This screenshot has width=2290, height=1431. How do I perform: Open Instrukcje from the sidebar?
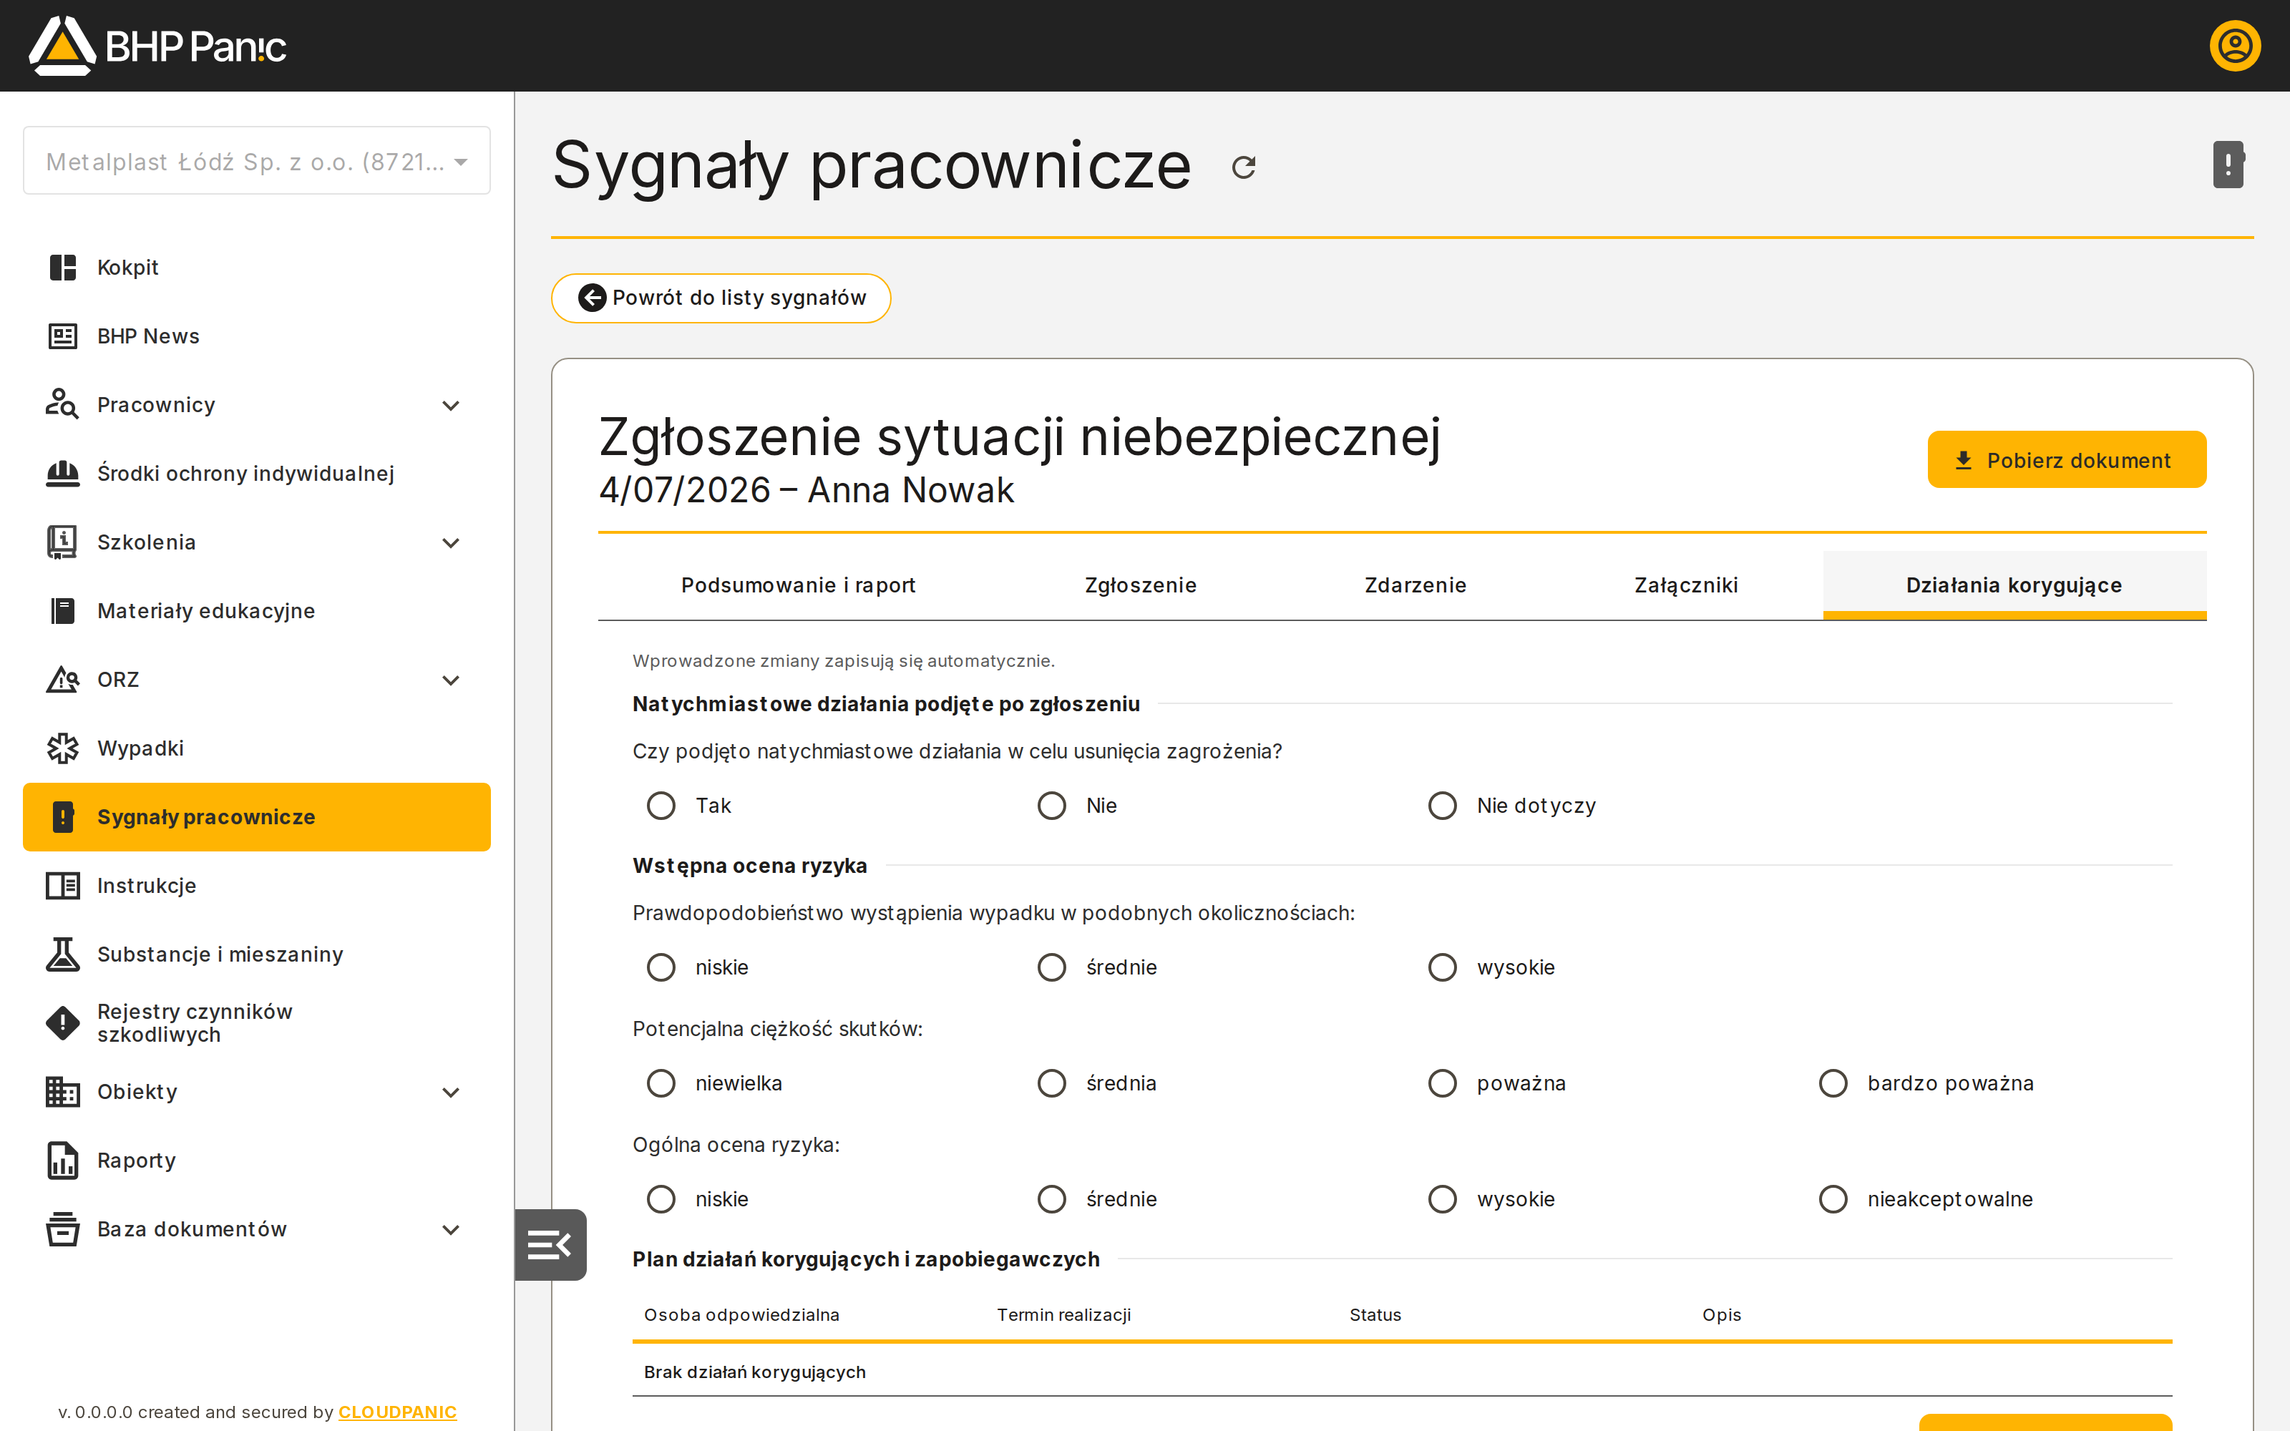tap(256, 886)
